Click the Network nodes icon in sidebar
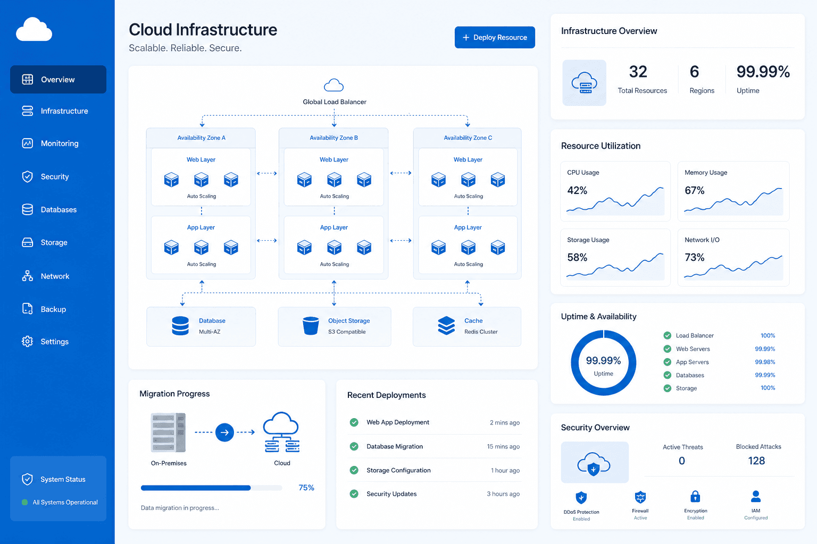 [x=27, y=276]
